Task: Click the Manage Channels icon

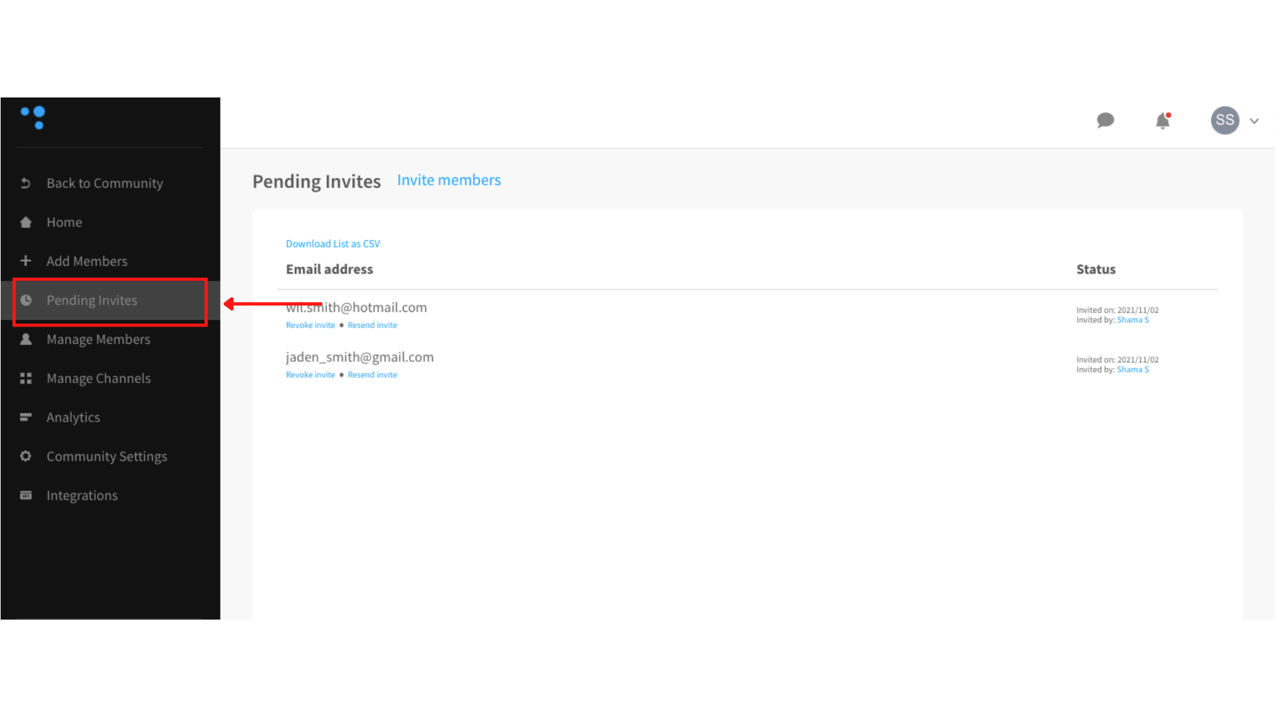Action: click(x=27, y=378)
